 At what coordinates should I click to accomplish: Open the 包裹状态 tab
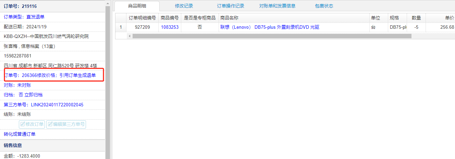[324, 6]
